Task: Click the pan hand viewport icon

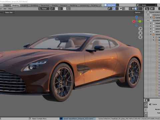Action: coord(140,33)
